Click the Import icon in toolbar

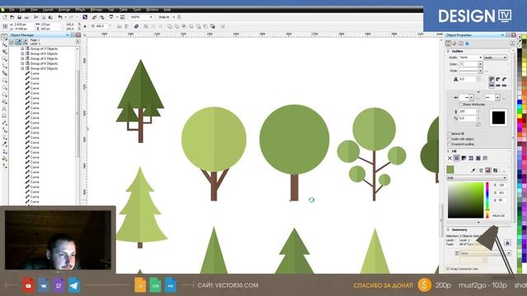(x=94, y=17)
